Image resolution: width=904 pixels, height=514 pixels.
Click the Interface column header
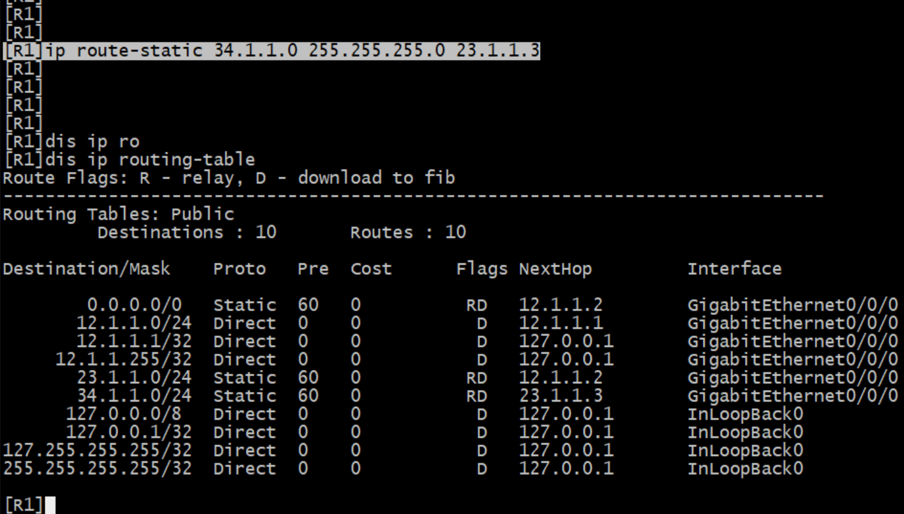point(734,269)
